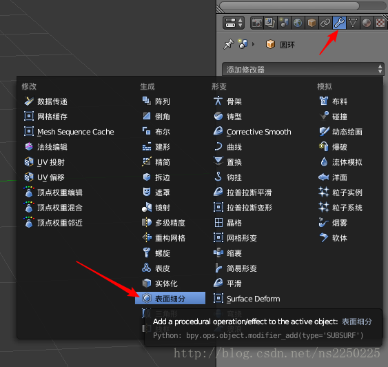Add the Surface Deform modifier

(247, 299)
